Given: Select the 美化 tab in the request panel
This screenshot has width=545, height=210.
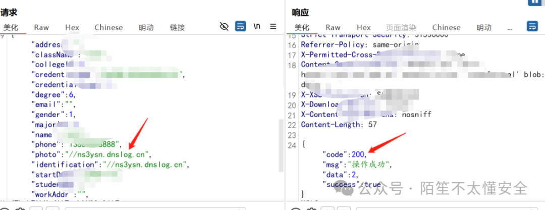Looking at the screenshot, I should click(x=11, y=27).
